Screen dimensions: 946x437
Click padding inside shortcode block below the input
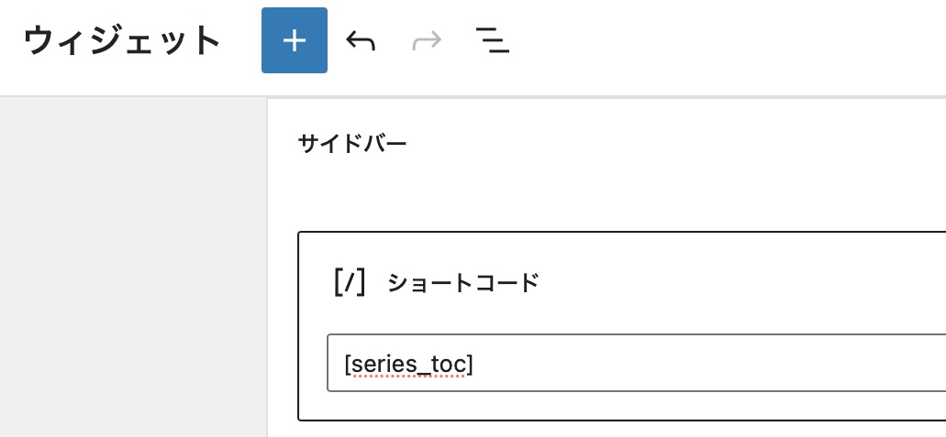pyautogui.click(x=606, y=406)
